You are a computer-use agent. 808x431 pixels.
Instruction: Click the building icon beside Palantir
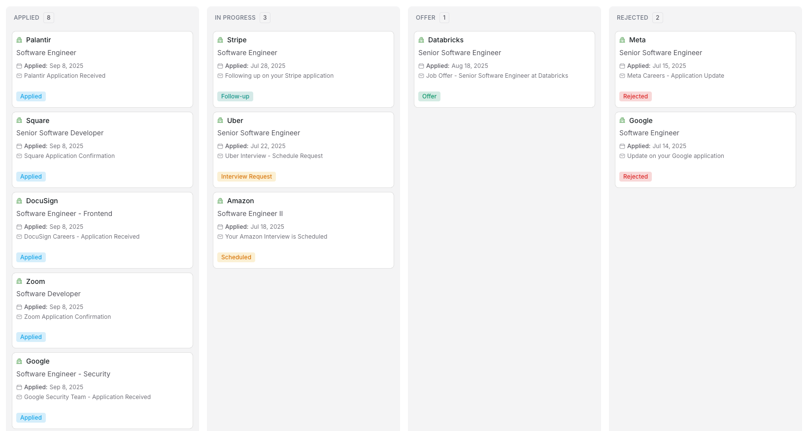[19, 40]
